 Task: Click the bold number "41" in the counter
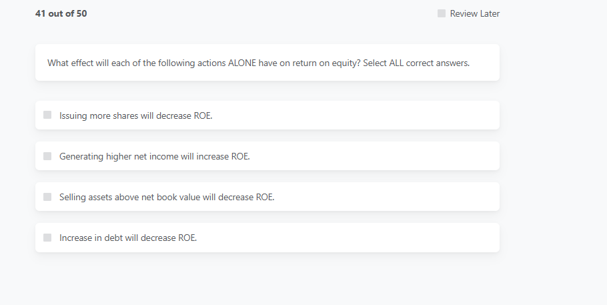pos(41,13)
